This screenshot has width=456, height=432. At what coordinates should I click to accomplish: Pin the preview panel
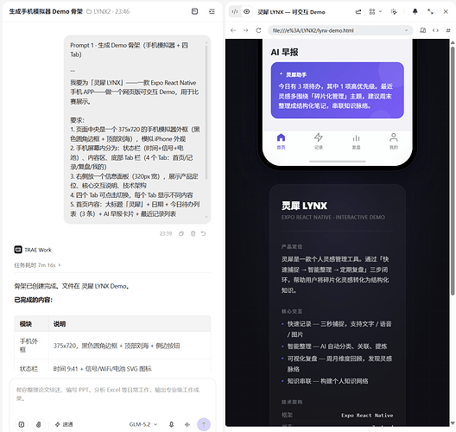[x=415, y=11]
